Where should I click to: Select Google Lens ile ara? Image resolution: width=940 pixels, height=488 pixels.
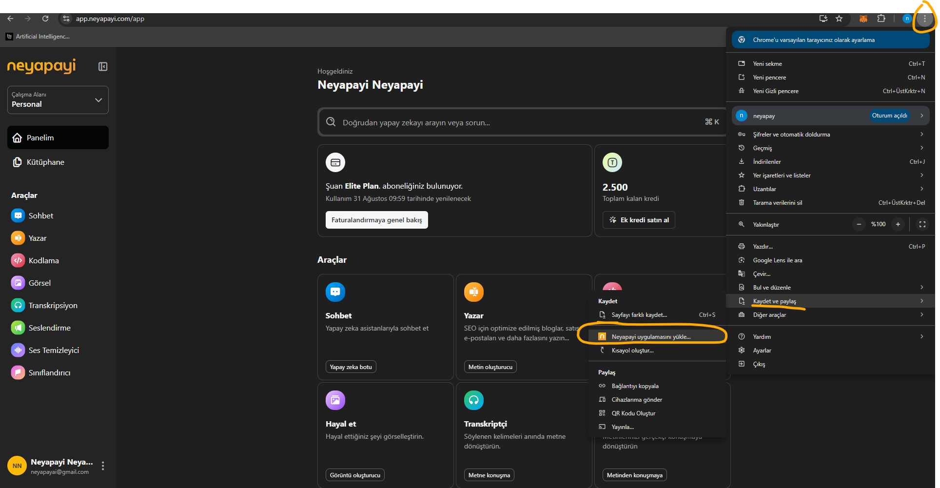point(831,260)
